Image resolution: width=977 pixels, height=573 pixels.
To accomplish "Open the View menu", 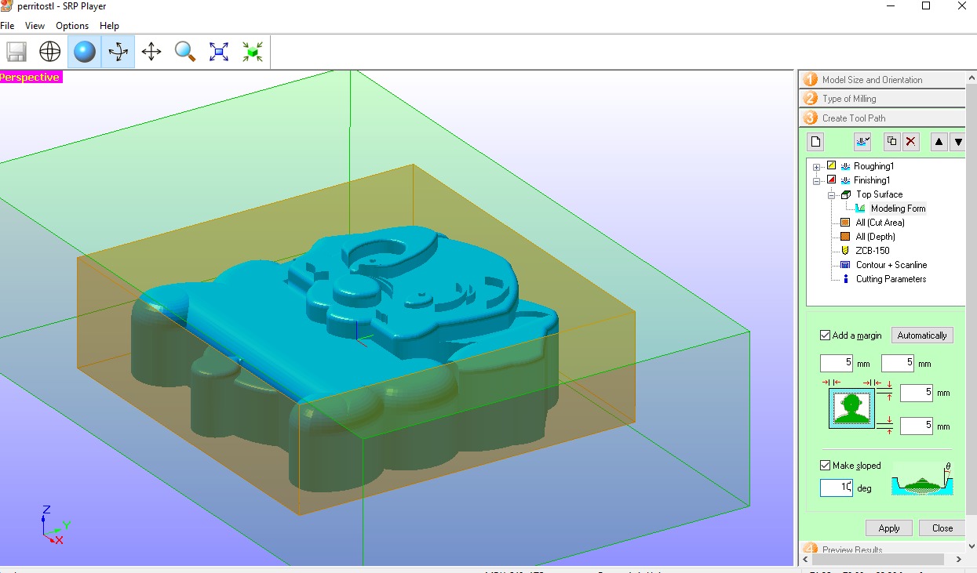I will coord(35,26).
